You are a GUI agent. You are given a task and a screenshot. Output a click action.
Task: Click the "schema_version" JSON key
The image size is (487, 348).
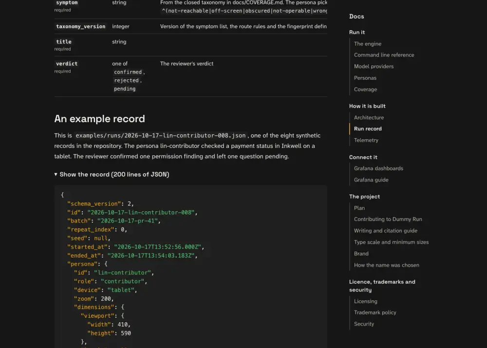[94, 204]
